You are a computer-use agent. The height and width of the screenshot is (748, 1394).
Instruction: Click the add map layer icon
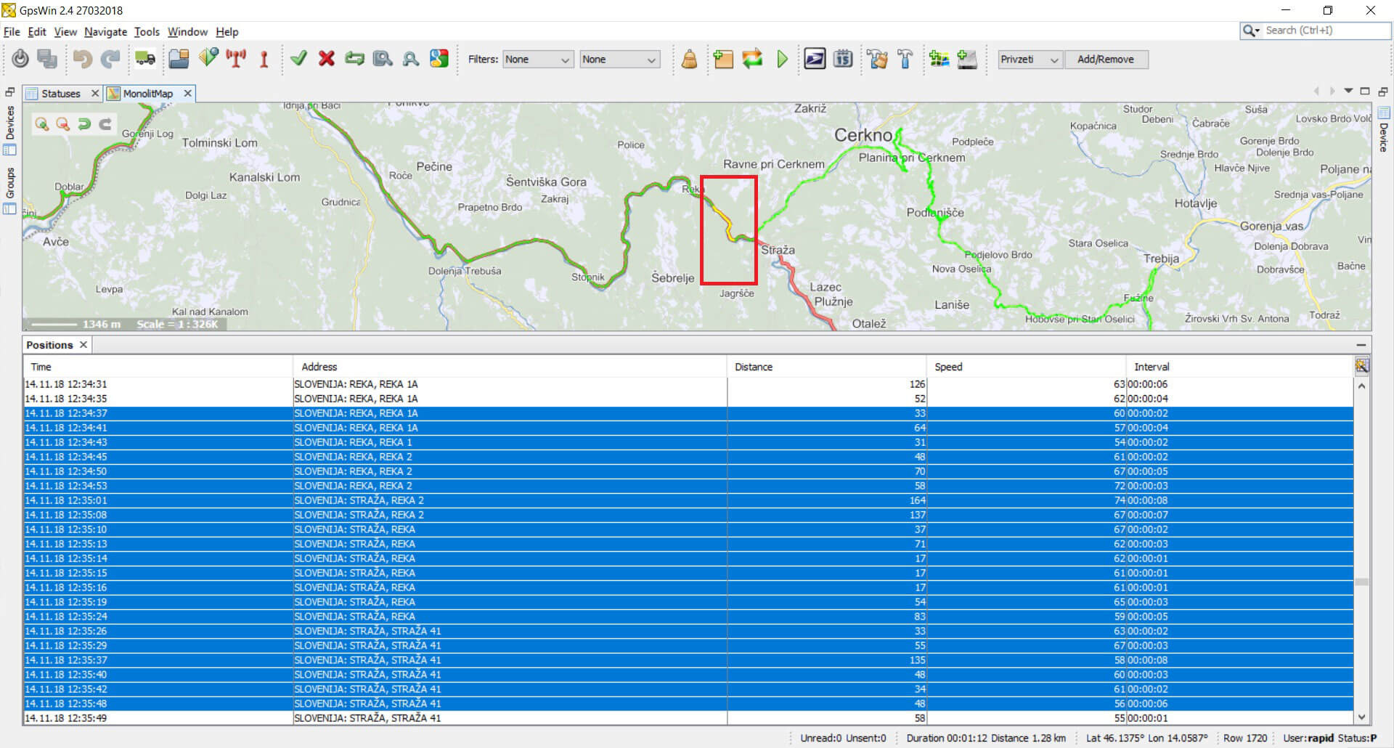coord(939,59)
